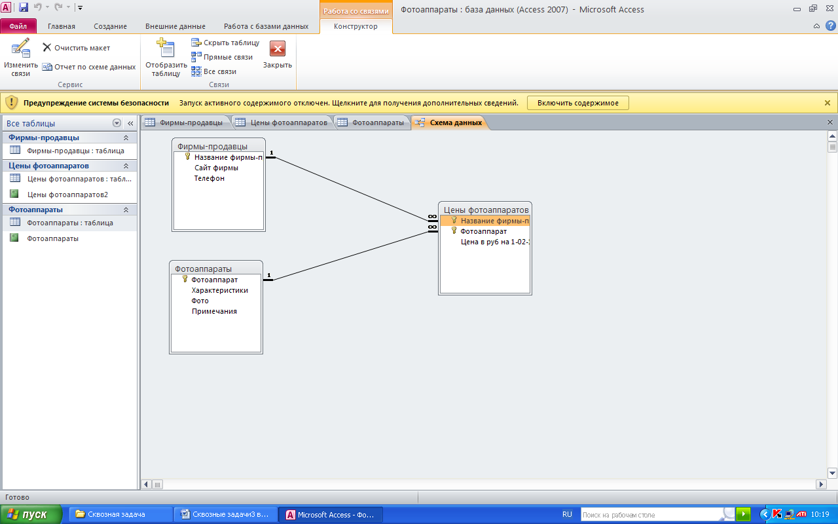Viewport: 838px width, 524px height.
Task: Switch to the Цены фотоаппаратов document tab
Action: pyautogui.click(x=282, y=122)
